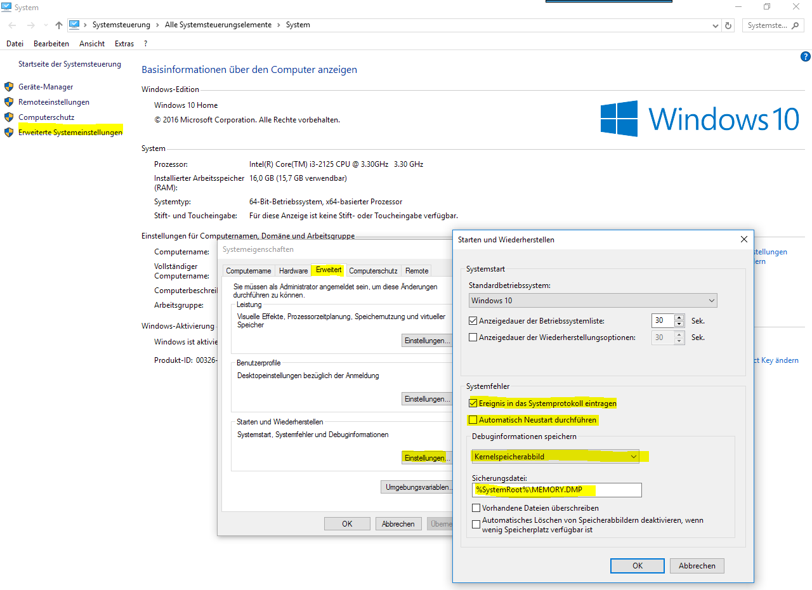Open recent locations dropdown arrow

[x=45, y=25]
